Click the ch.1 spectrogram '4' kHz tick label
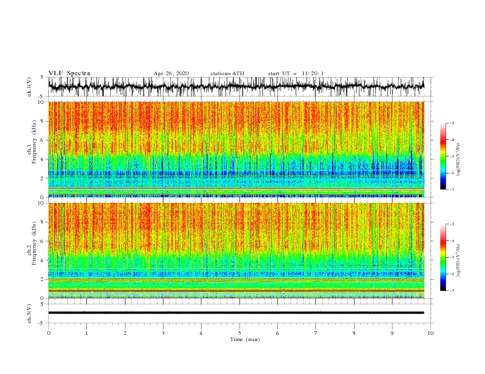This screenshot has height=374, width=485. click(x=43, y=159)
